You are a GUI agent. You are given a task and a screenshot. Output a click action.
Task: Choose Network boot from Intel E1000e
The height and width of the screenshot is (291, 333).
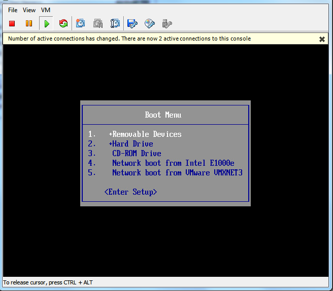[x=173, y=163]
